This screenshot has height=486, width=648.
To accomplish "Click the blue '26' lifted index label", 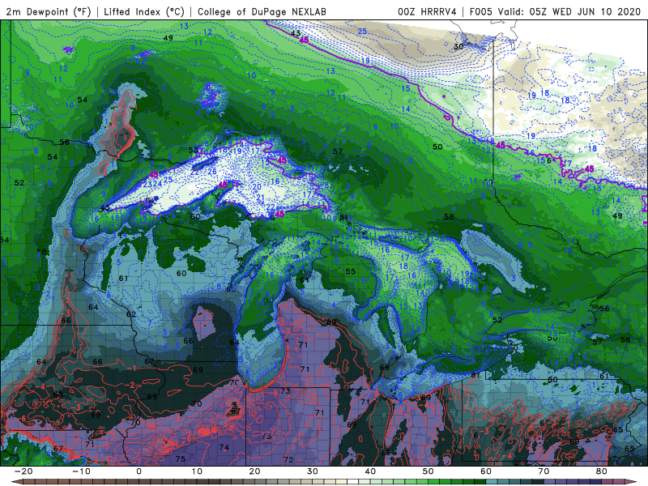I will pyautogui.click(x=212, y=172).
